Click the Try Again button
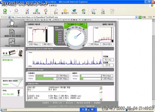This screenshot has width=155, height=112. coord(70,24)
